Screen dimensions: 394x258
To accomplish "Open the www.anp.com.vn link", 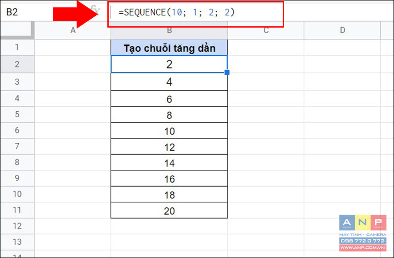I will [x=362, y=248].
